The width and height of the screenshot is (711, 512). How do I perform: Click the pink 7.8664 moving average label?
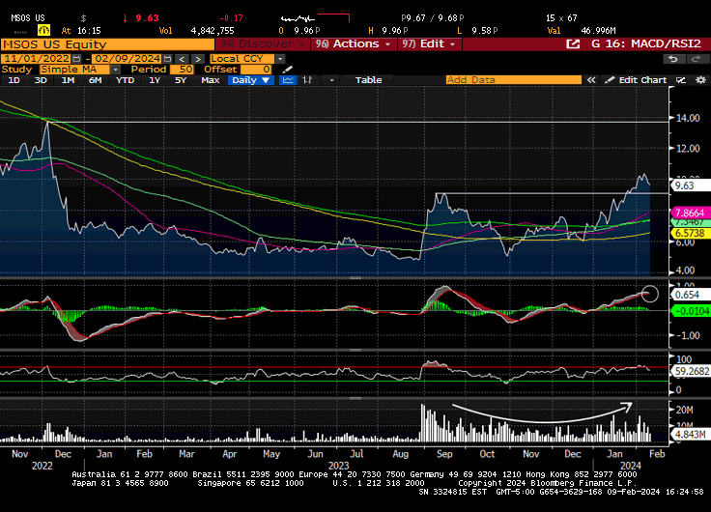[x=690, y=213]
